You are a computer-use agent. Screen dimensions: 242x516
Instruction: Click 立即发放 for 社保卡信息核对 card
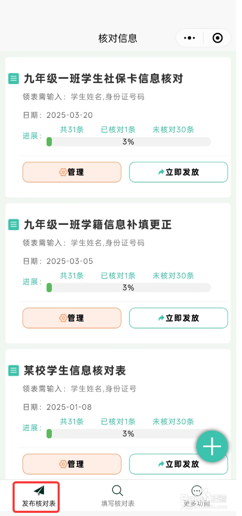coord(179,172)
